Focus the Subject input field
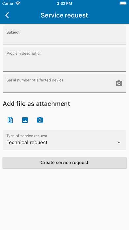 [64, 36]
